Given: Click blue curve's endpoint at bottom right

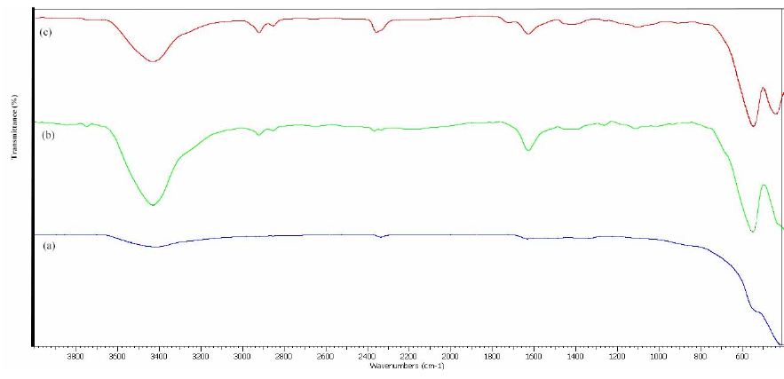Looking at the screenshot, I should point(780,344).
